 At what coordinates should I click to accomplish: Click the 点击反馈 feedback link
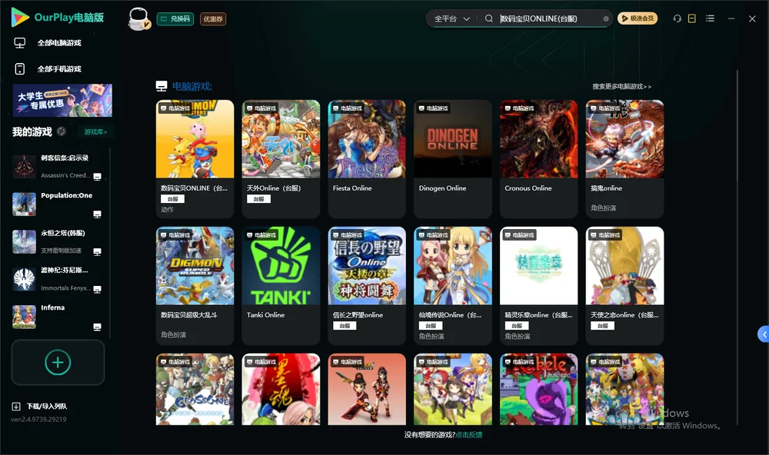[x=469, y=434]
